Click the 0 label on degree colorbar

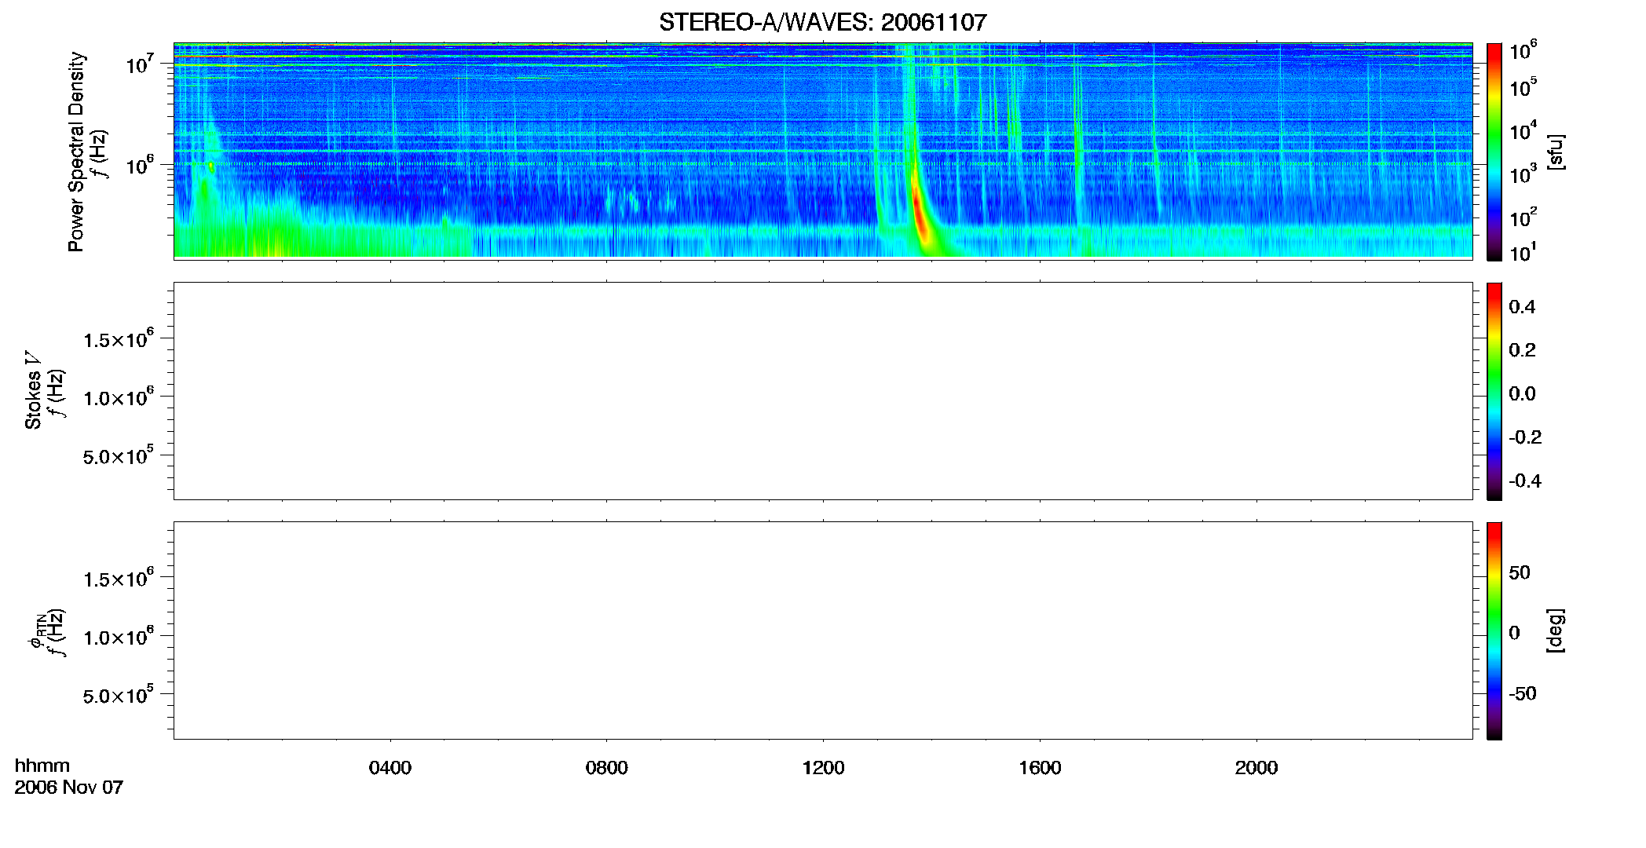[x=1514, y=633]
